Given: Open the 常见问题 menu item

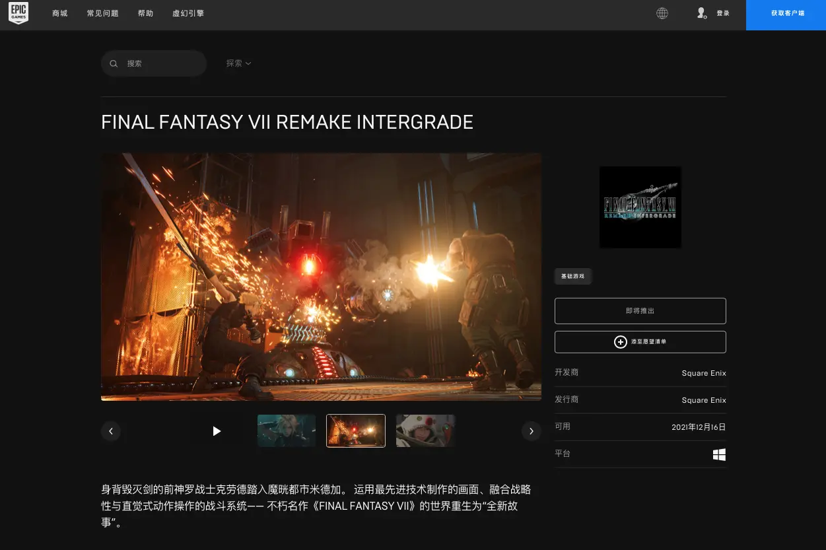Looking at the screenshot, I should (103, 13).
